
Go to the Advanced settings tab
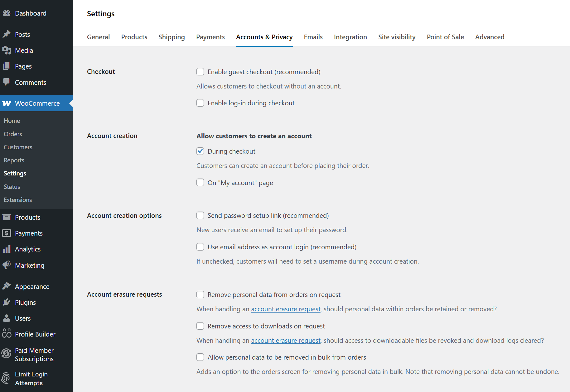tap(490, 37)
